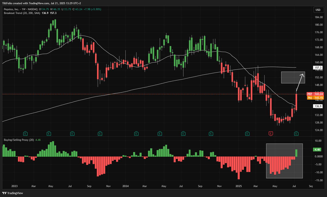Screen dimensions: 327x197
Task: Click the 184.00 price axis label
Action: (318, 17)
